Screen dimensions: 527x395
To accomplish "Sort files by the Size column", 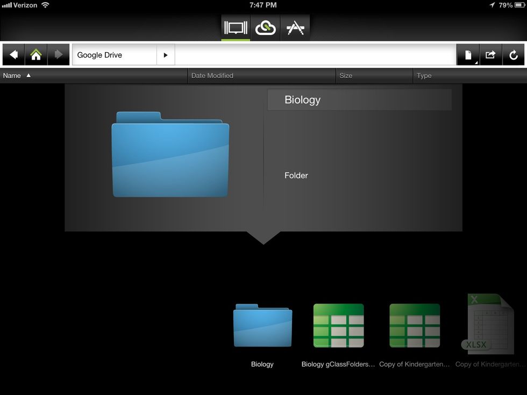I will point(346,75).
